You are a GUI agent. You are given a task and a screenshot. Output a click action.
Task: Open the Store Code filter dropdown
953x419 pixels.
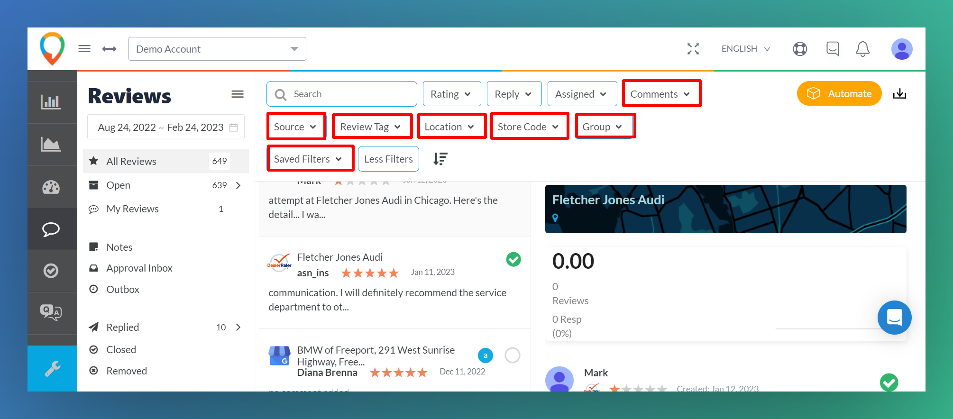click(529, 127)
